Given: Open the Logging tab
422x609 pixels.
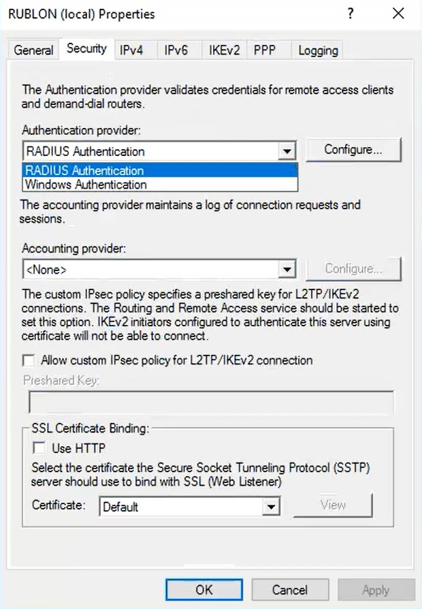Looking at the screenshot, I should click(318, 50).
